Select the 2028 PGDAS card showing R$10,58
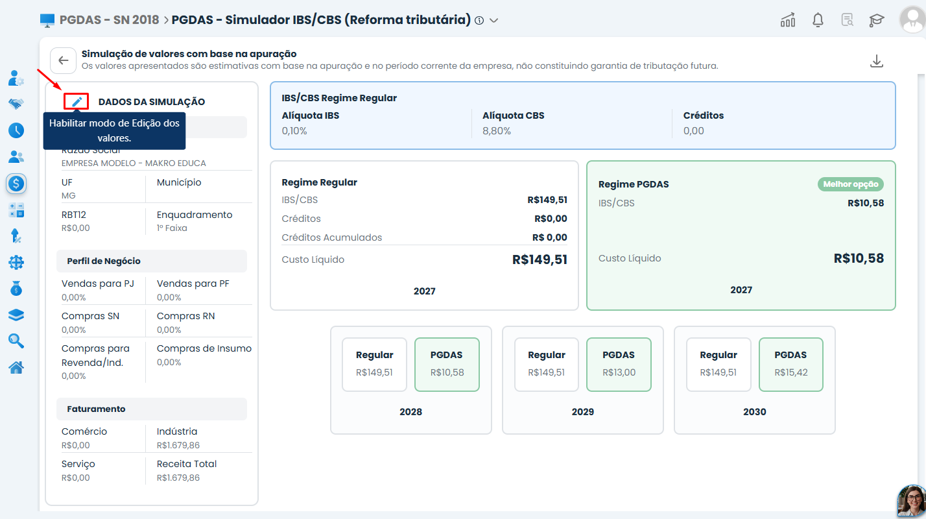Screen dimensions: 926x519 click(447, 364)
